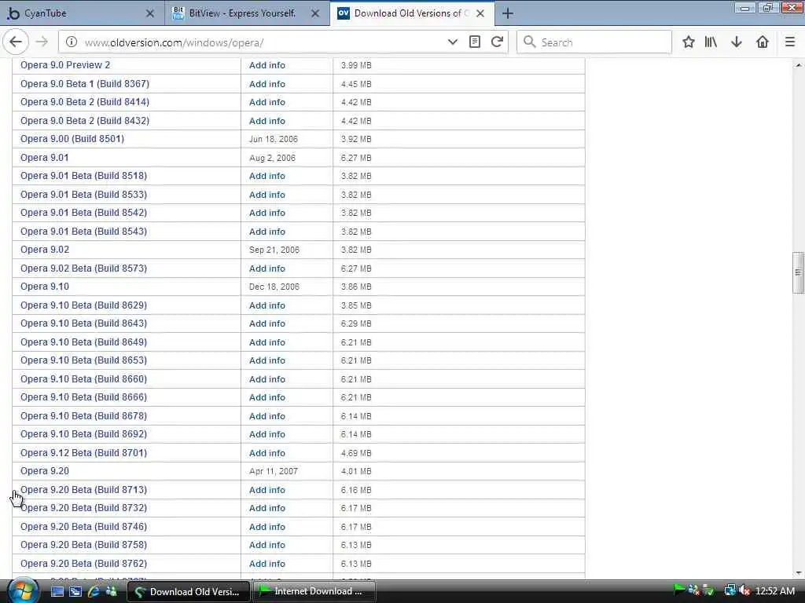Open the Opera 9.02 link
805x603 pixels.
(45, 250)
